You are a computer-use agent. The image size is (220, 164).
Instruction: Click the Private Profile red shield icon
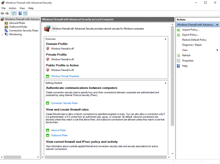click(48, 59)
